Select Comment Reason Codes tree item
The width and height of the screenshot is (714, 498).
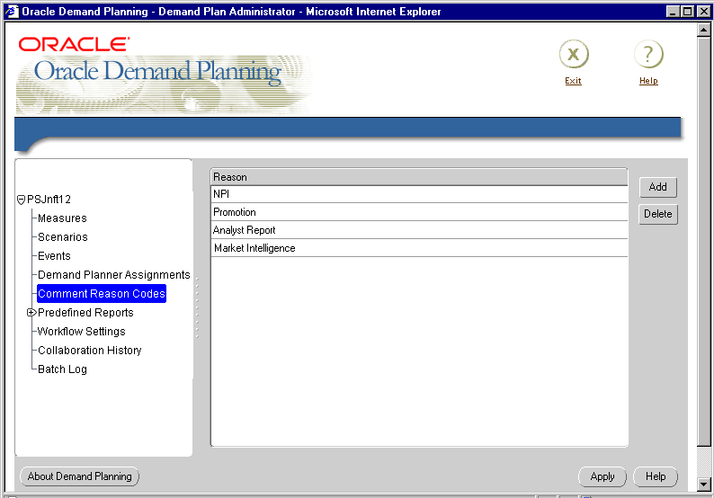click(x=102, y=294)
